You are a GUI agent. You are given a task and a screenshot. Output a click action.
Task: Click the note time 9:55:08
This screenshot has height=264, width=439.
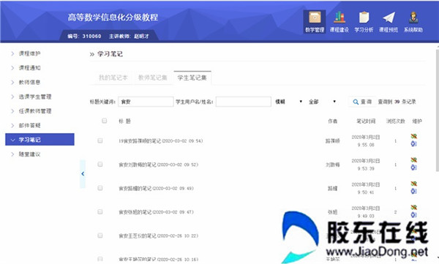tap(366, 145)
